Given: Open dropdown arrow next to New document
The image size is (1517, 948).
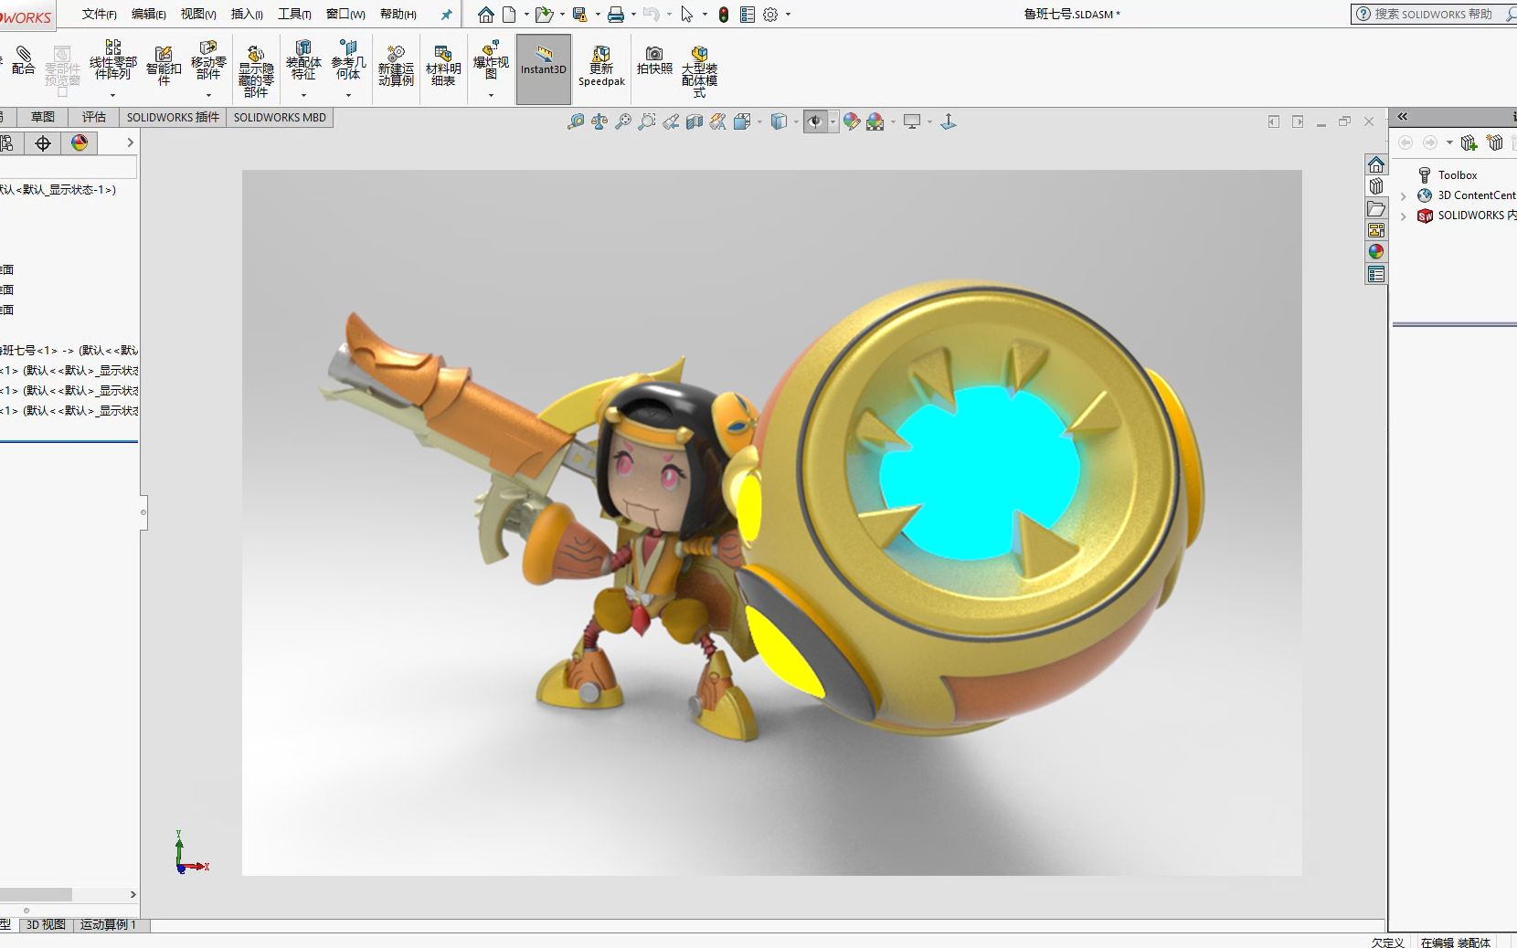Looking at the screenshot, I should point(526,15).
